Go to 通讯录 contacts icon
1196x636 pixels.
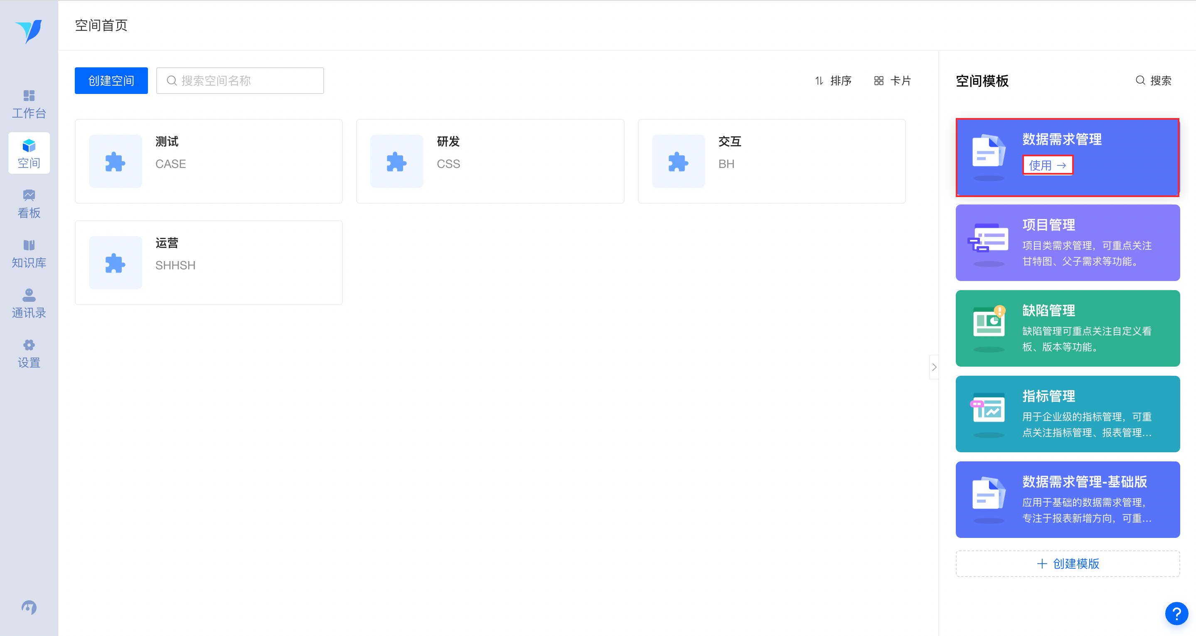click(29, 304)
